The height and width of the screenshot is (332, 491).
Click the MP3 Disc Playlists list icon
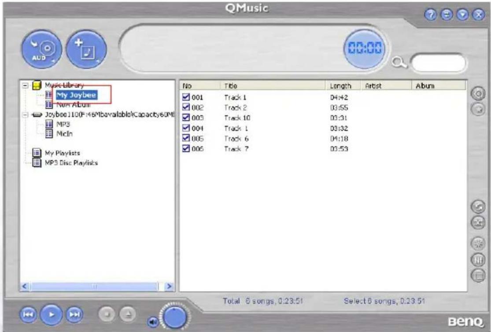(37, 162)
